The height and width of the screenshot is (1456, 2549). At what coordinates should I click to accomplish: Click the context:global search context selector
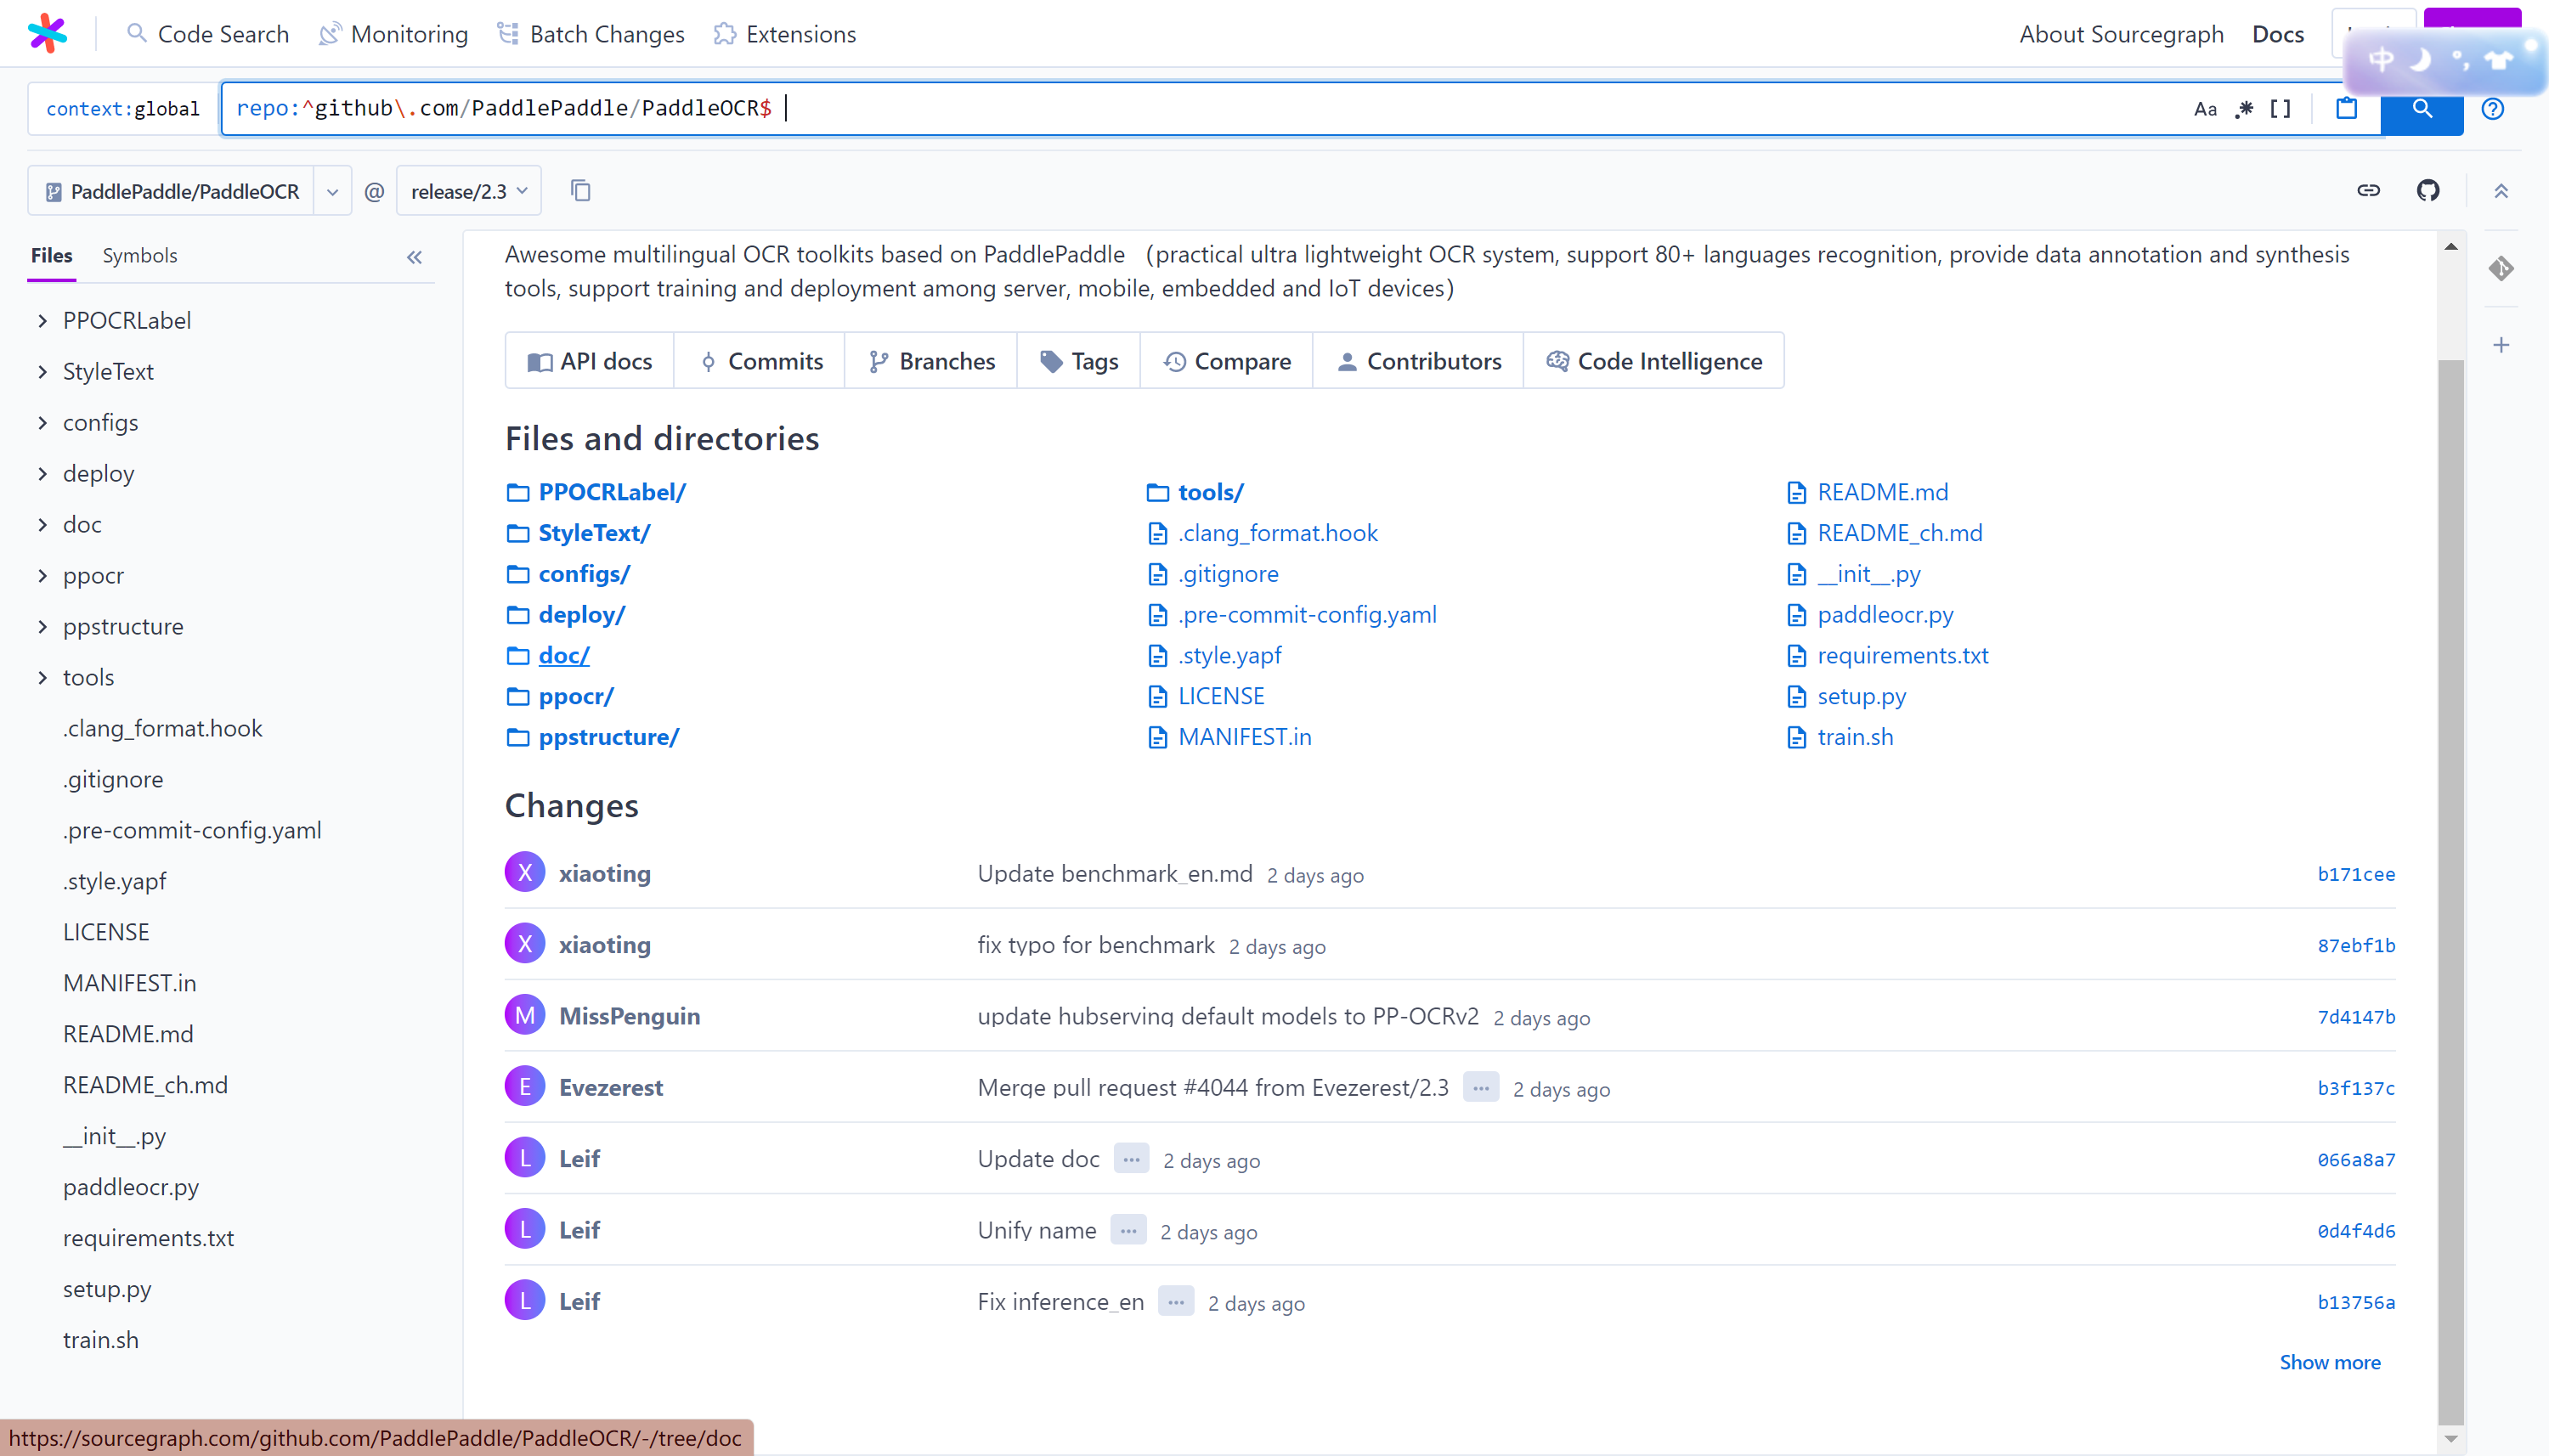122,109
